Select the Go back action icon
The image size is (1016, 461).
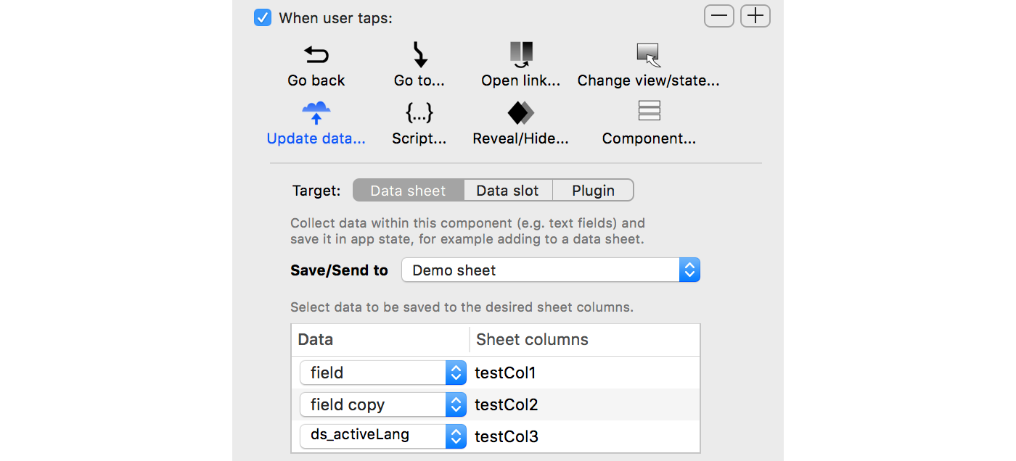point(316,55)
